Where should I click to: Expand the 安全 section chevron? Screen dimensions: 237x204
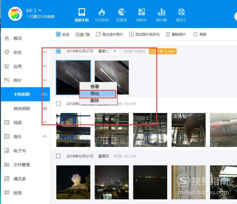coord(45,52)
